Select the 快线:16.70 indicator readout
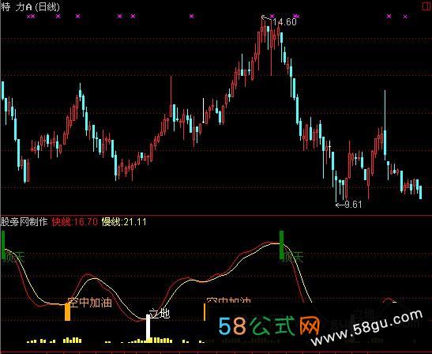 point(75,222)
